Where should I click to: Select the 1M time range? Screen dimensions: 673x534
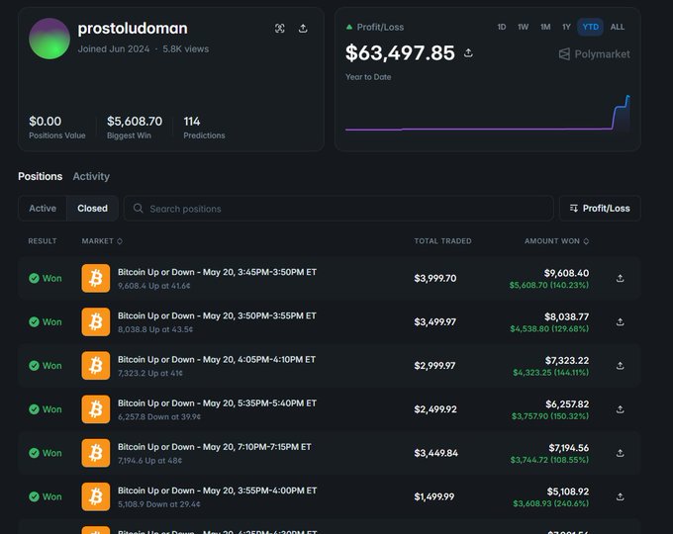[x=545, y=27]
